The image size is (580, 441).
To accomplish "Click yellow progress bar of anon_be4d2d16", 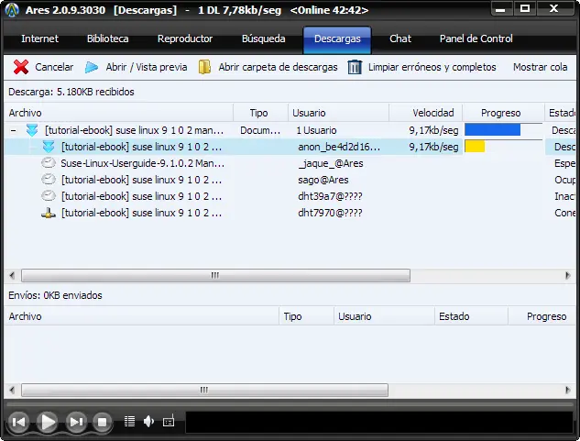I will 475,147.
